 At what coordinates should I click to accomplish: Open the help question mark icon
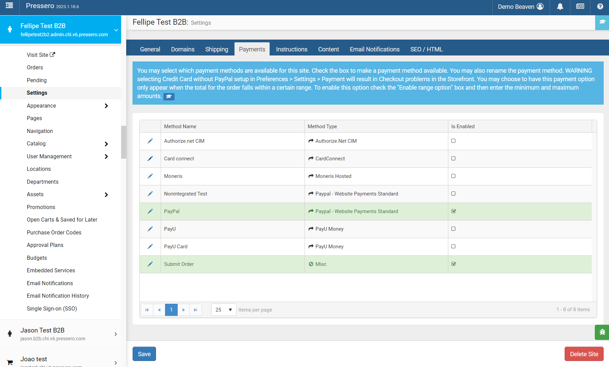coord(600,6)
